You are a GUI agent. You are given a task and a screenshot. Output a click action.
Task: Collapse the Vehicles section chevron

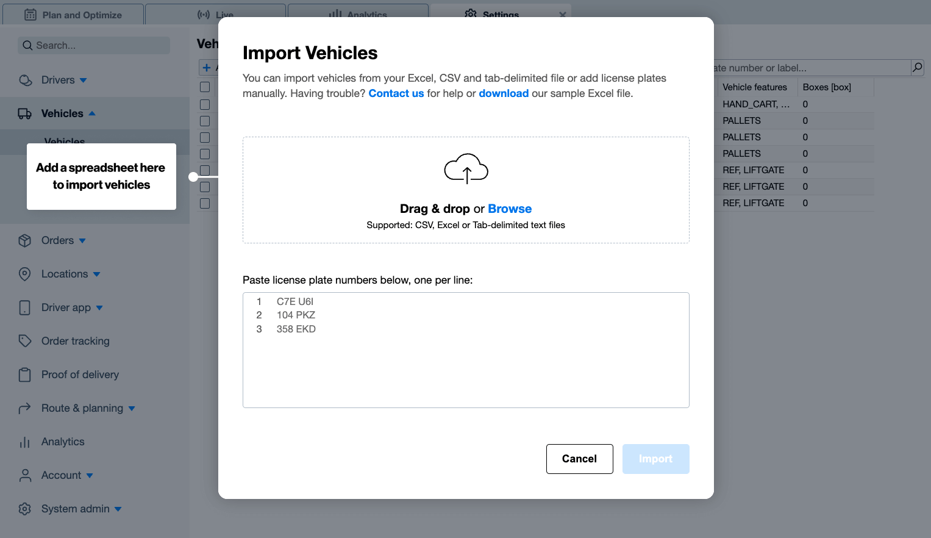(x=92, y=112)
